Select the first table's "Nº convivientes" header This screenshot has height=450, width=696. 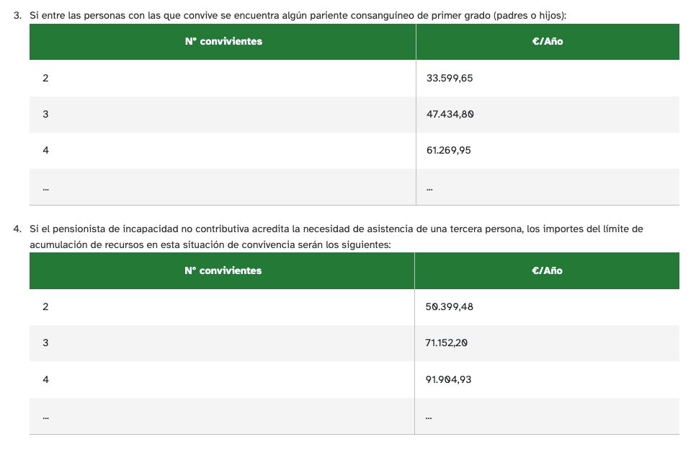tap(223, 41)
